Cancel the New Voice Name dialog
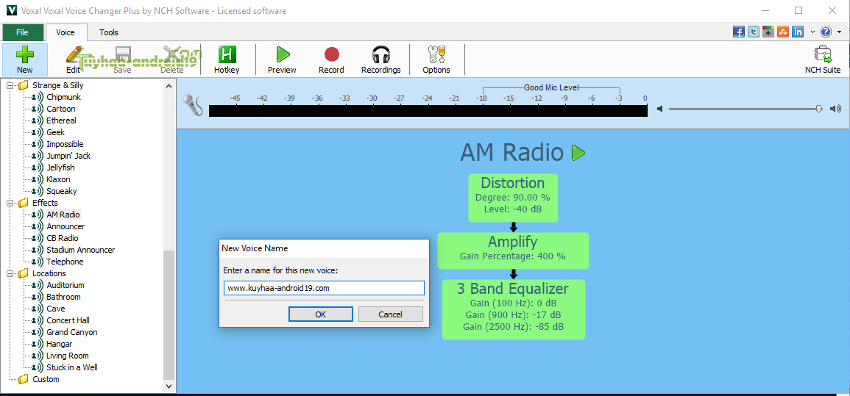The height and width of the screenshot is (396, 850). coord(390,314)
